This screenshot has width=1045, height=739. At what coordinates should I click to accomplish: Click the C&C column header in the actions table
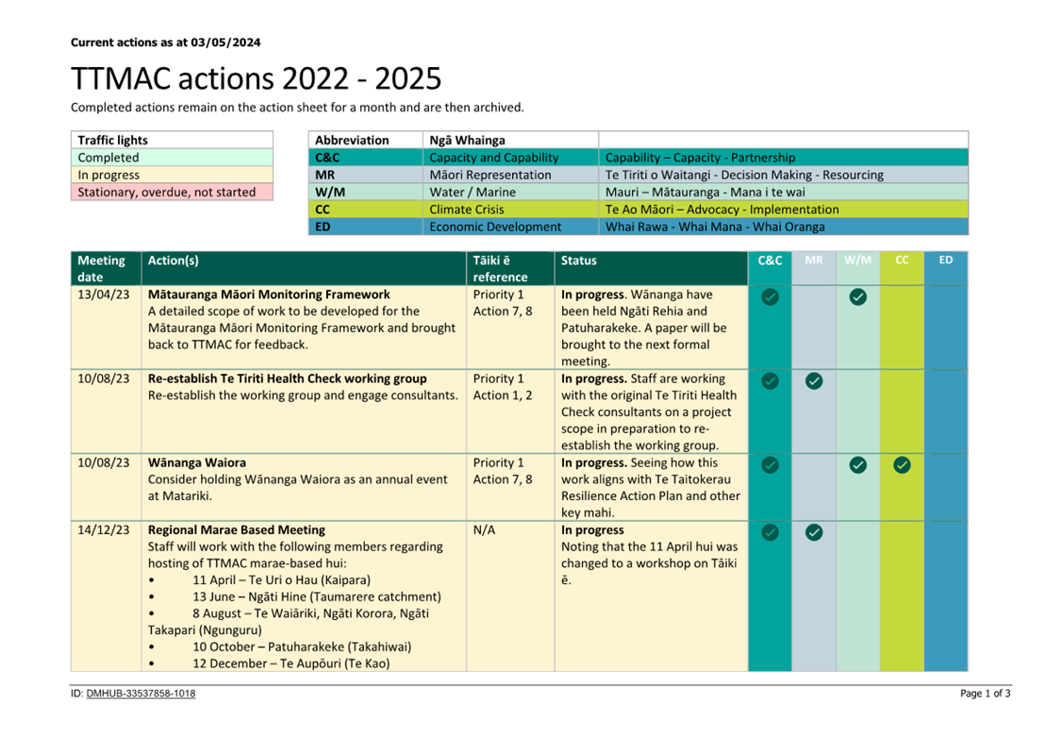pos(770,268)
